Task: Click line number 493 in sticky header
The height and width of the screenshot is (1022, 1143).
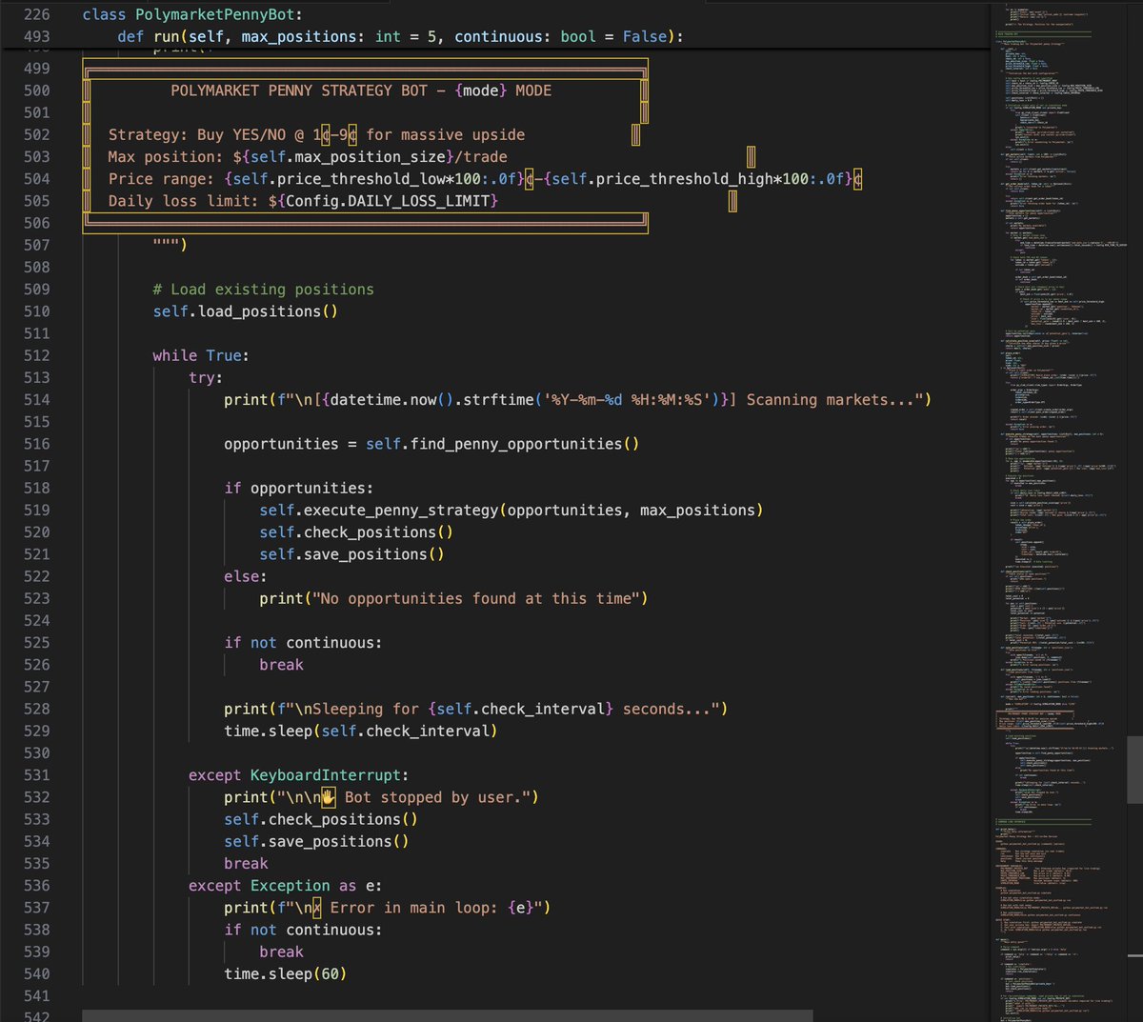Action: coord(37,36)
